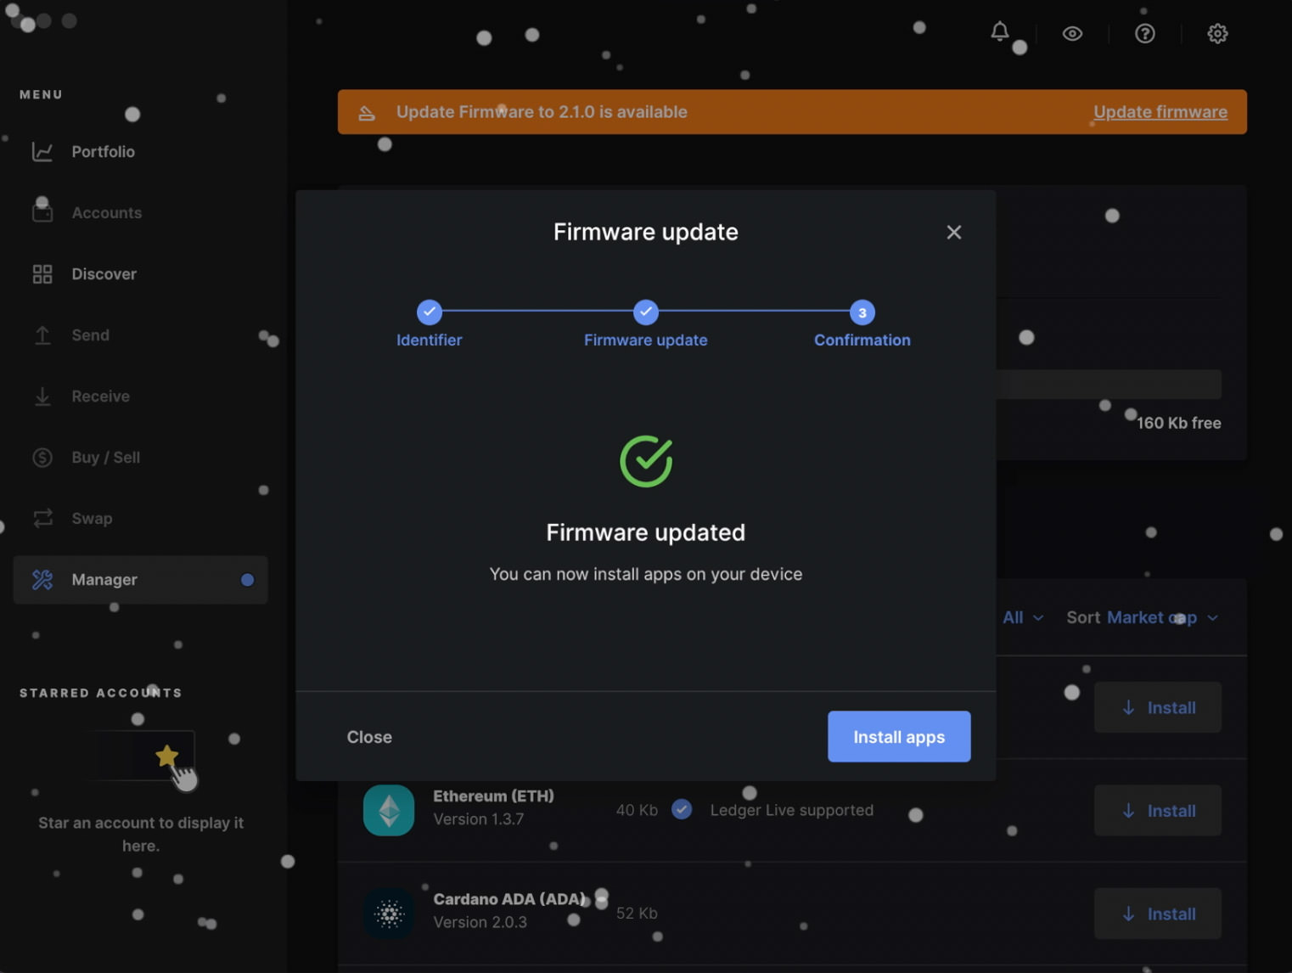Open the All filter dropdown
Screen dimensions: 1292x973
point(1023,618)
